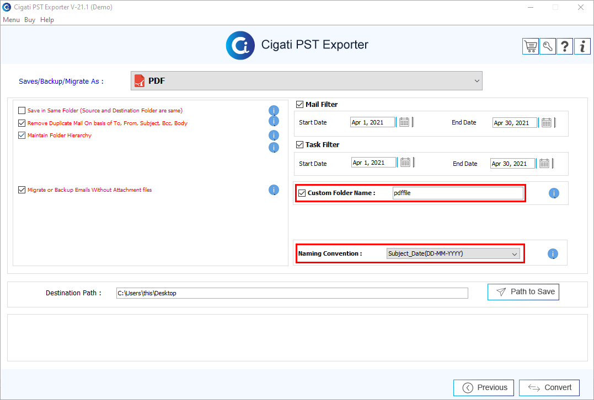
Task: Click the Destination Path field
Action: click(x=292, y=293)
